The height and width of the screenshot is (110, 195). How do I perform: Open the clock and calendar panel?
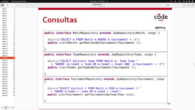click(97, 1)
